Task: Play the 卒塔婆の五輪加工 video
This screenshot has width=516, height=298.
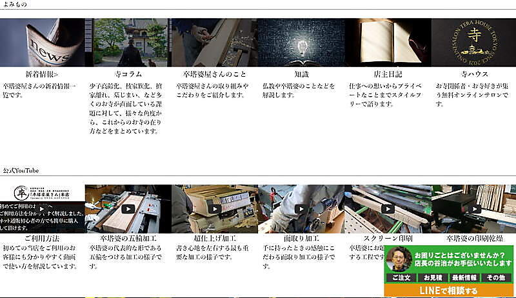Action: [x=128, y=209]
